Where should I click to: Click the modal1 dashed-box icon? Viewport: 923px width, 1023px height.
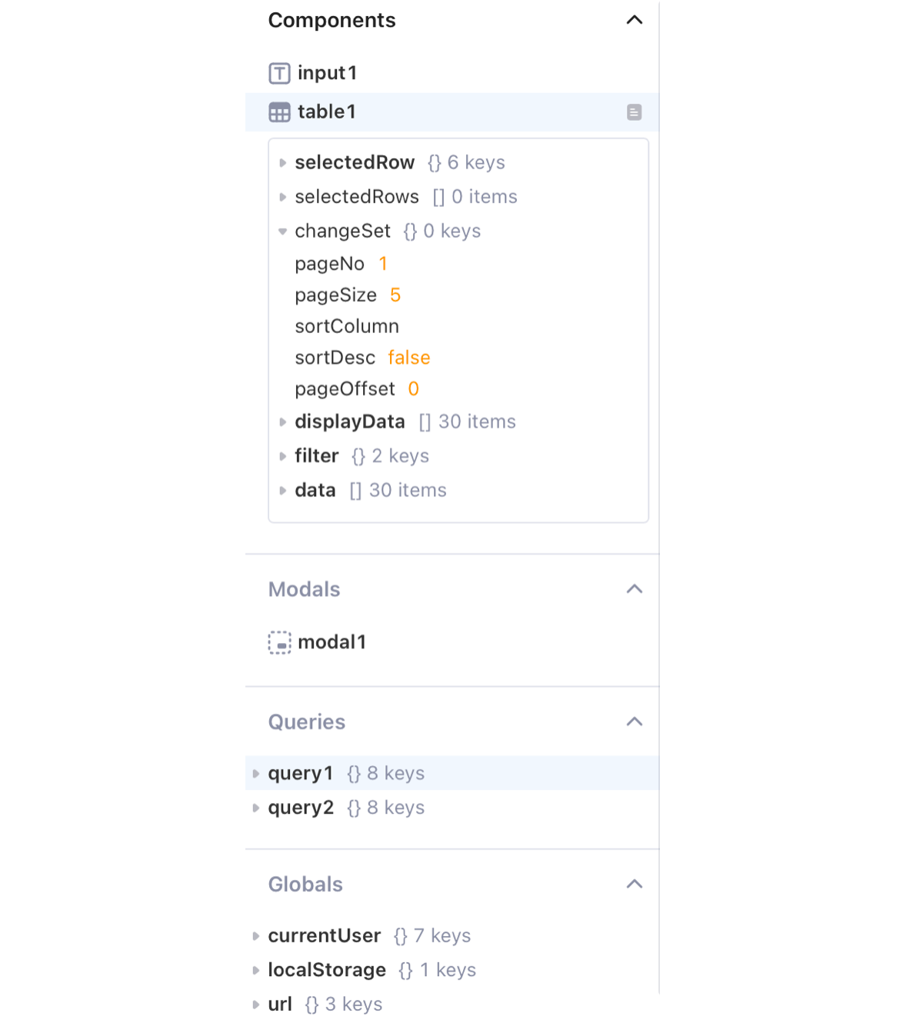pos(279,642)
